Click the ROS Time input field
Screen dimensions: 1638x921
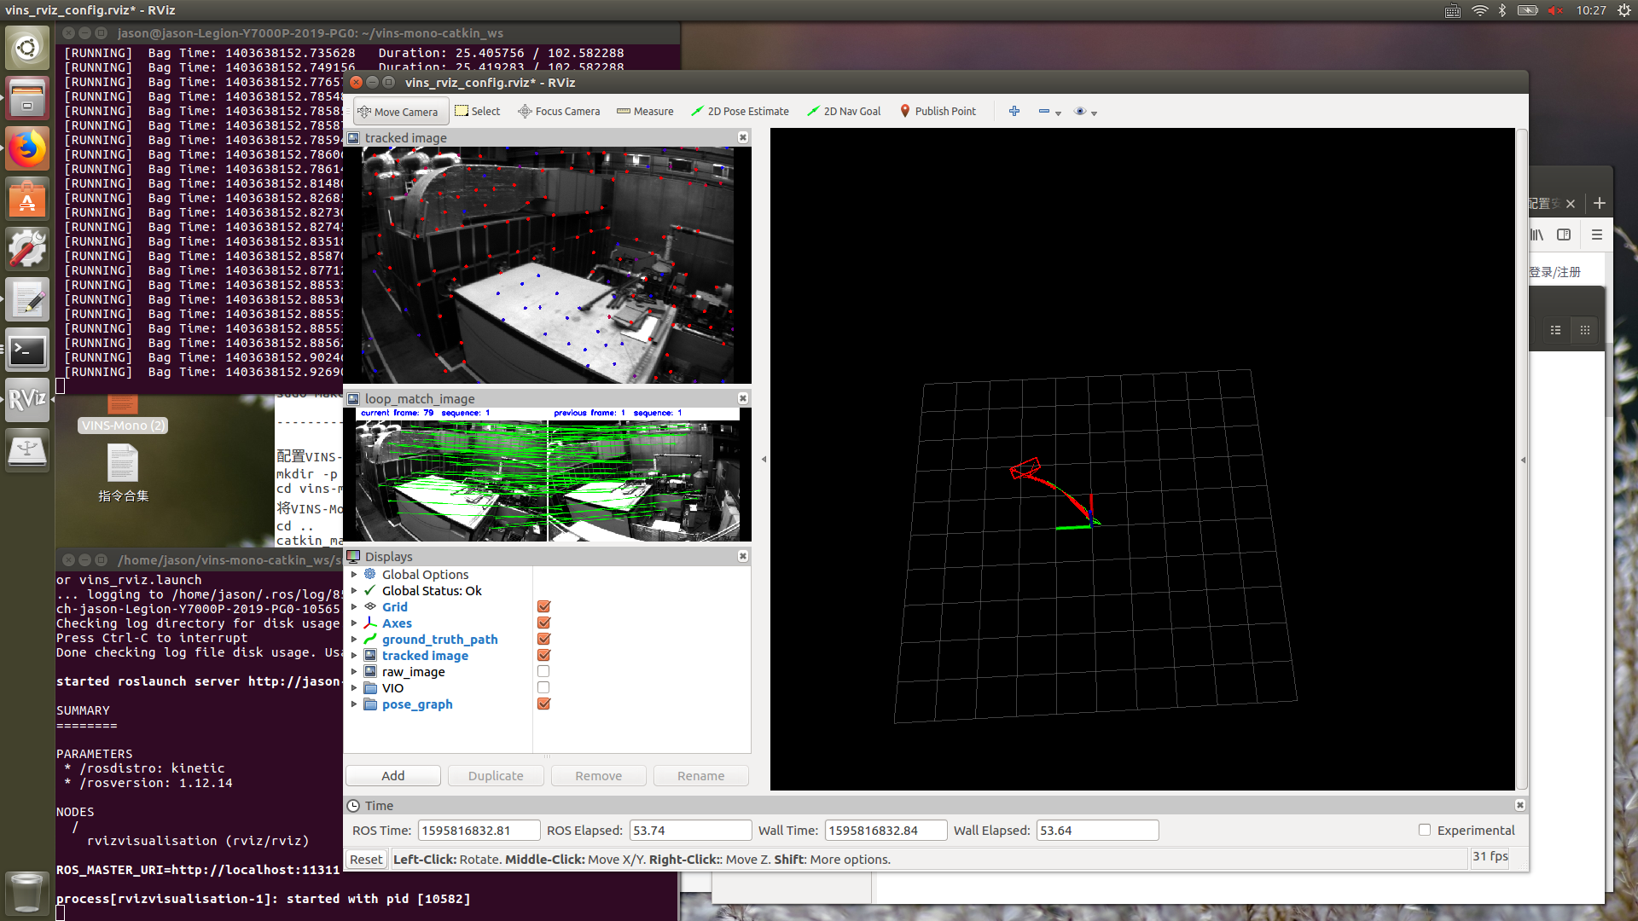[474, 830]
